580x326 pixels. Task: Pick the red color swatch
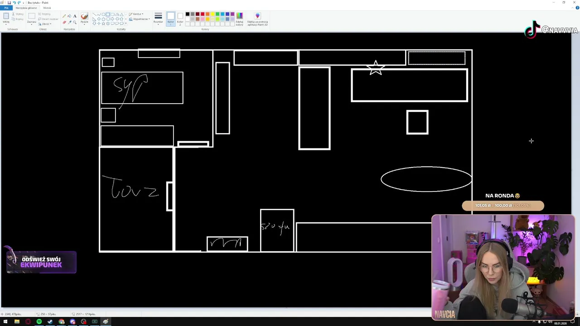[x=203, y=14]
